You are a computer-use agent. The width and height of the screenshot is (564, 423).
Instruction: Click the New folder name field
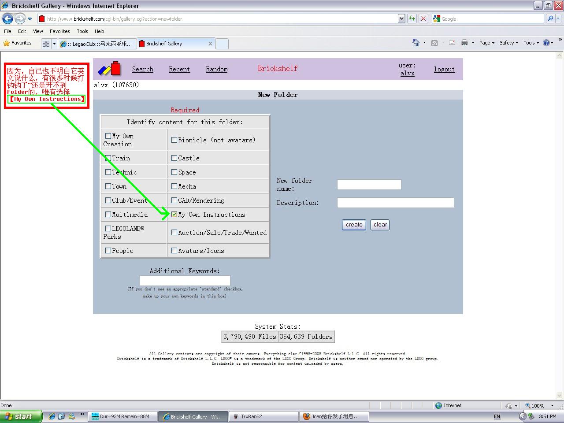[x=369, y=185]
